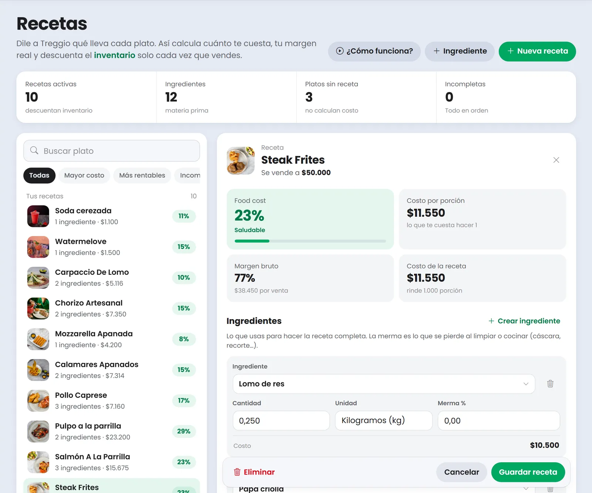Click the red trash icon beside Eliminar
592x493 pixels.
(x=237, y=472)
